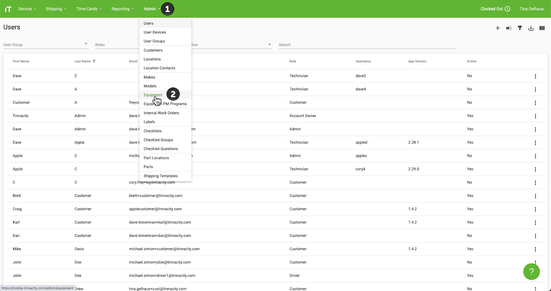Open the three-dot menu for Tinnacity Admin
The height and width of the screenshot is (291, 551).
pos(536,116)
